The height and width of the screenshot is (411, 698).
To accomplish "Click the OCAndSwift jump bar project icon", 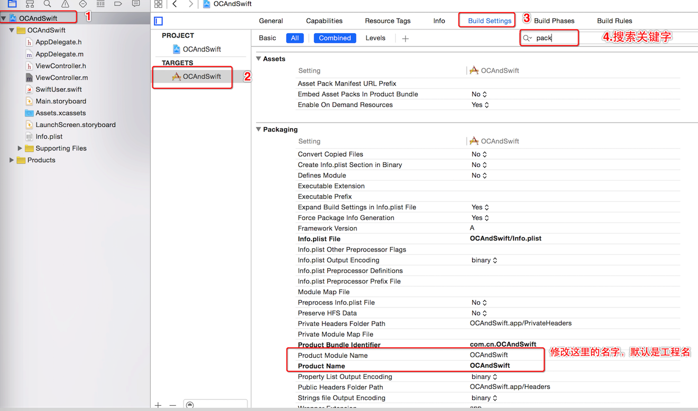I will pyautogui.click(x=207, y=4).
